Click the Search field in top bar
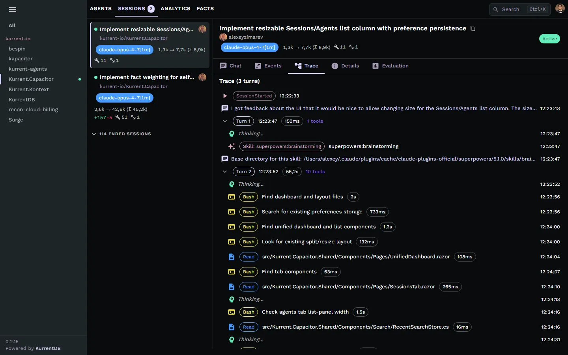The image size is (568, 355). [x=520, y=9]
